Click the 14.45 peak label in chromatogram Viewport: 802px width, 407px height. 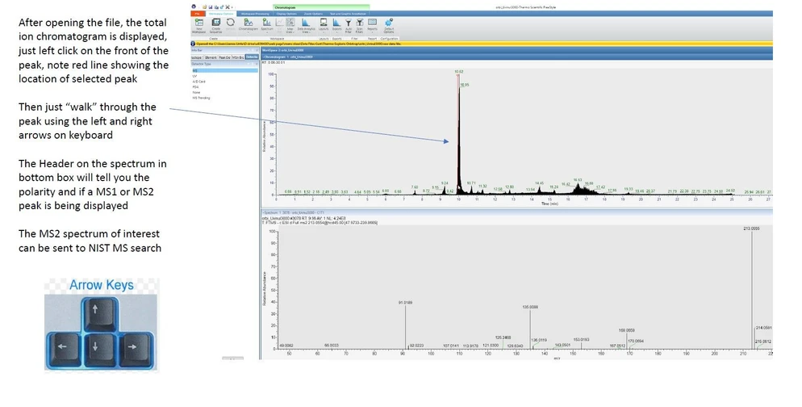point(540,183)
